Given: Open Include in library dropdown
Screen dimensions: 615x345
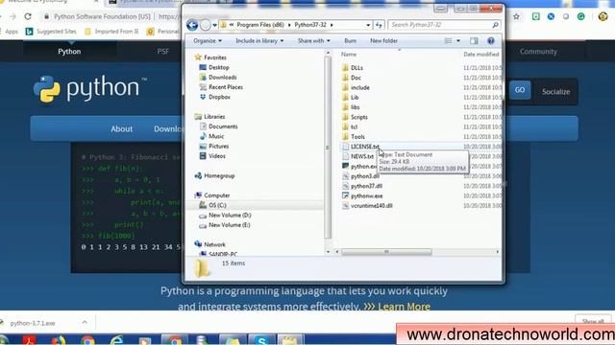Looking at the screenshot, I should point(259,40).
